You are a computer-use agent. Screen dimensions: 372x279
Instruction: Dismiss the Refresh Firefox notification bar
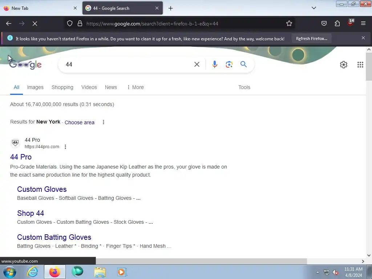(x=363, y=38)
